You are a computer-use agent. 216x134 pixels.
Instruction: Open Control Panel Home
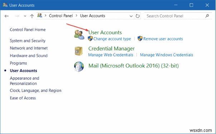[x=28, y=30]
